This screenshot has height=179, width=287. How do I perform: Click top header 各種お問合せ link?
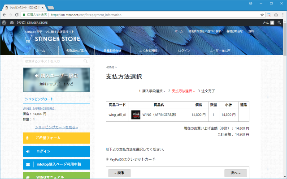pyautogui.click(x=235, y=31)
